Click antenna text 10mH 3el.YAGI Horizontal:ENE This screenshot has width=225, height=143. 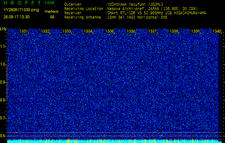[x=137, y=18]
